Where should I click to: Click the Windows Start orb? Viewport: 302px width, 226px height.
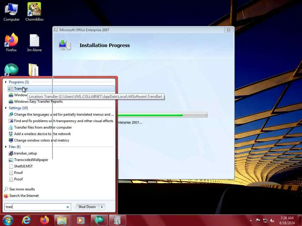(x=8, y=220)
